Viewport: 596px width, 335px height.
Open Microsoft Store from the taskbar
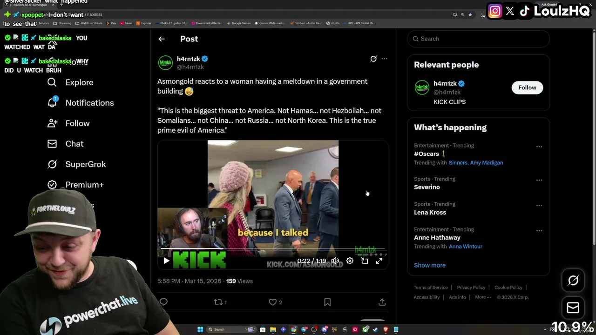tap(263, 329)
